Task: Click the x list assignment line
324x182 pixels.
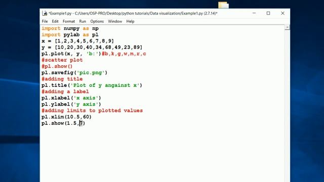Action: 77,41
